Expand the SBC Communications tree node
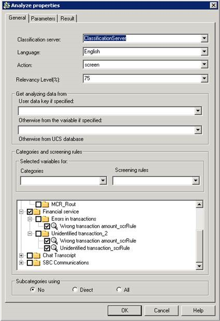Viewport: 220px width, 321px height. 21,262
